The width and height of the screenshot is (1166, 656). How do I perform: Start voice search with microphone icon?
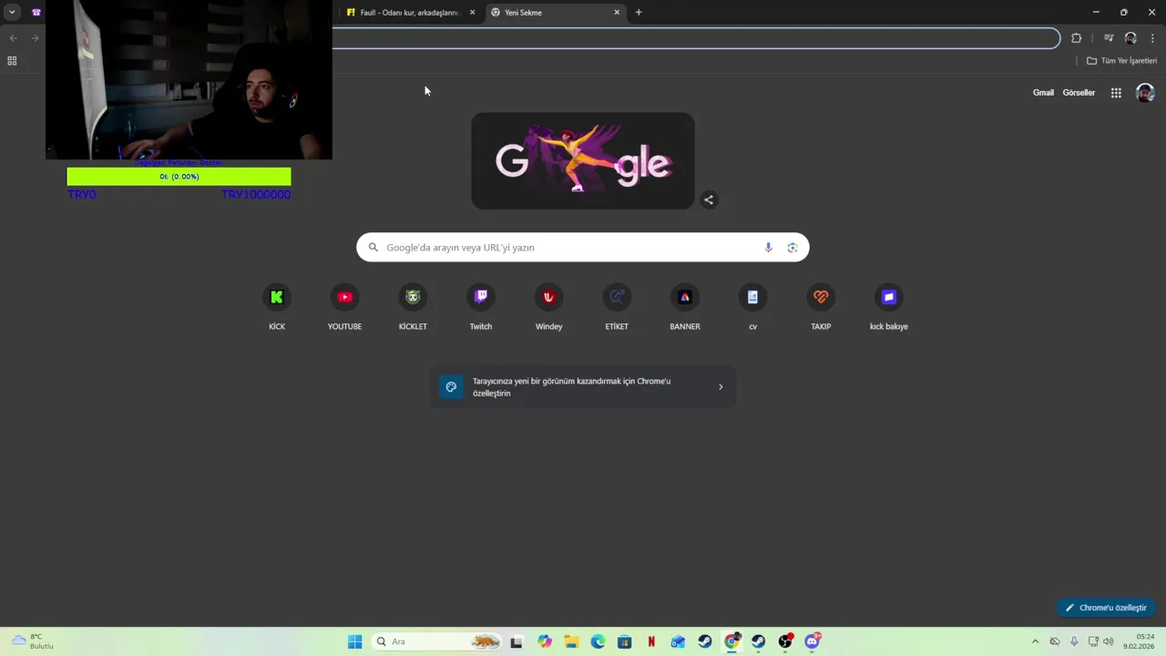coord(768,248)
